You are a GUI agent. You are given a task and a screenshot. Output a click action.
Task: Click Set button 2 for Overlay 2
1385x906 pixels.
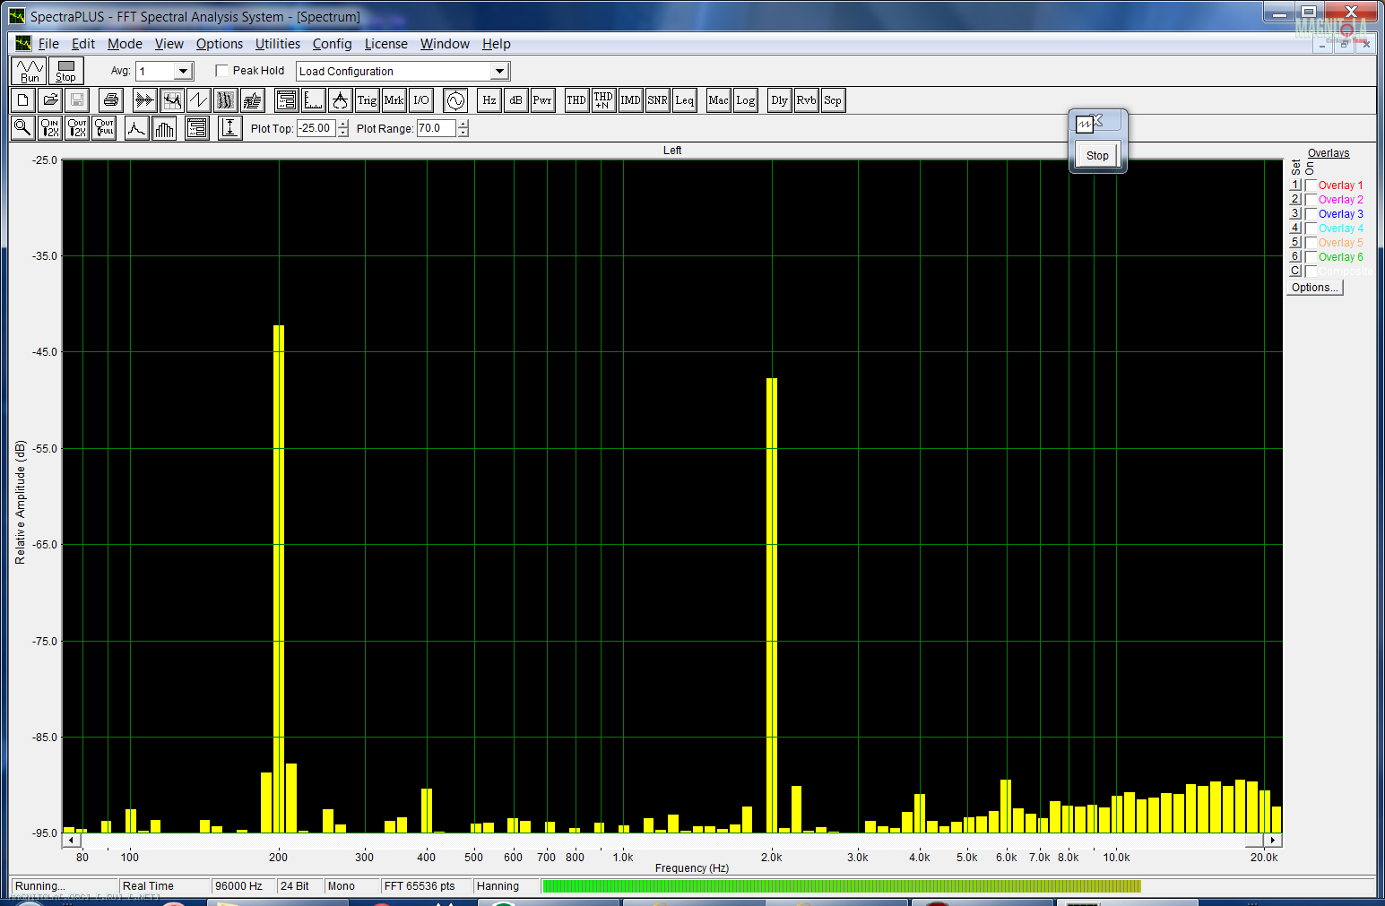tap(1295, 199)
